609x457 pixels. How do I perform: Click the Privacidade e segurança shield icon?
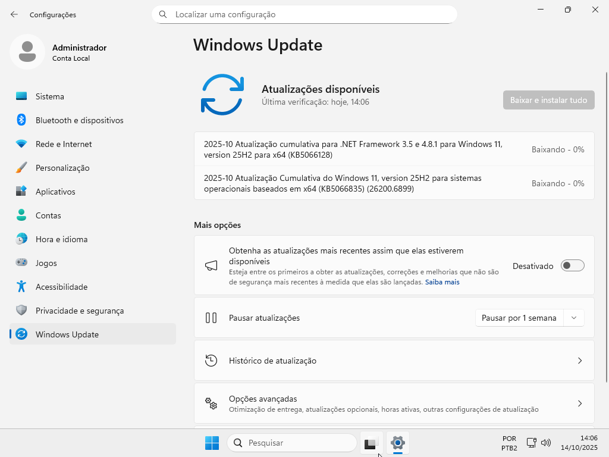(21, 310)
